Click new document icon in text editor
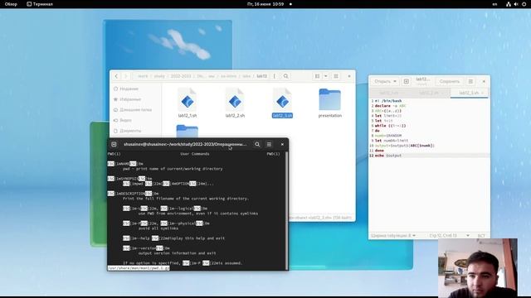 (x=406, y=81)
